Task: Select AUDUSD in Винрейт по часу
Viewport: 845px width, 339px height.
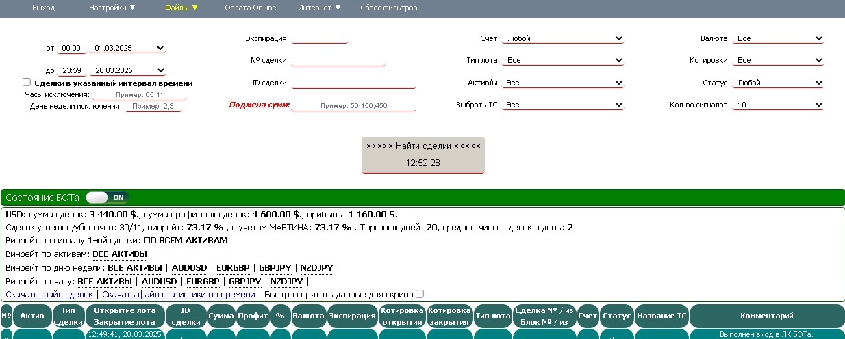Action: point(160,281)
